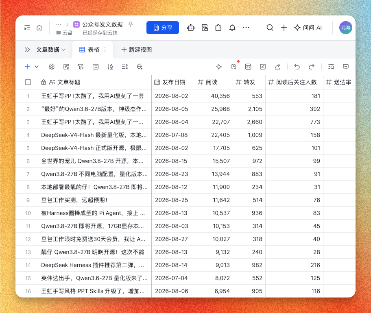Viewport: 371px width, 313px height.
Task: Open the breadcrumb ellipsis menu
Action: pos(59,24)
